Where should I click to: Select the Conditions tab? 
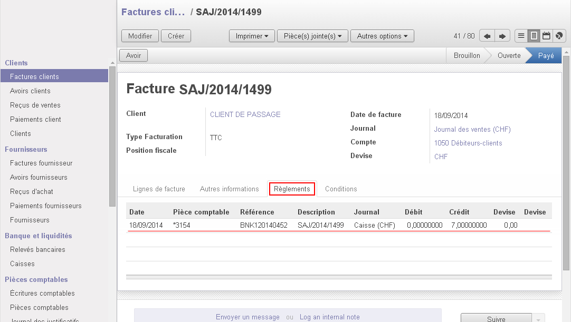click(341, 189)
